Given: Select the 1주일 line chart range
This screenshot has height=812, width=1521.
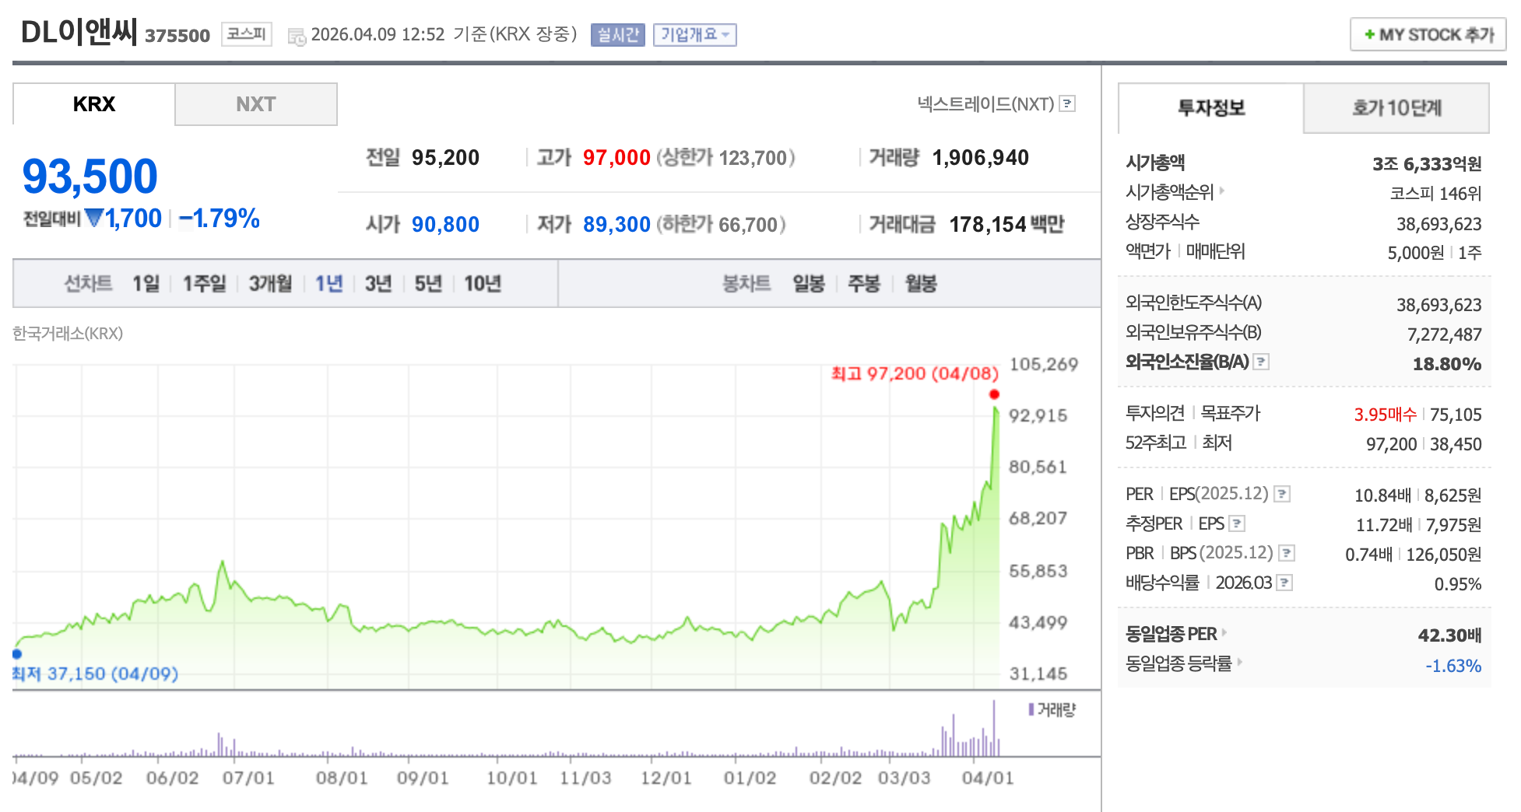Looking at the screenshot, I should tap(204, 284).
